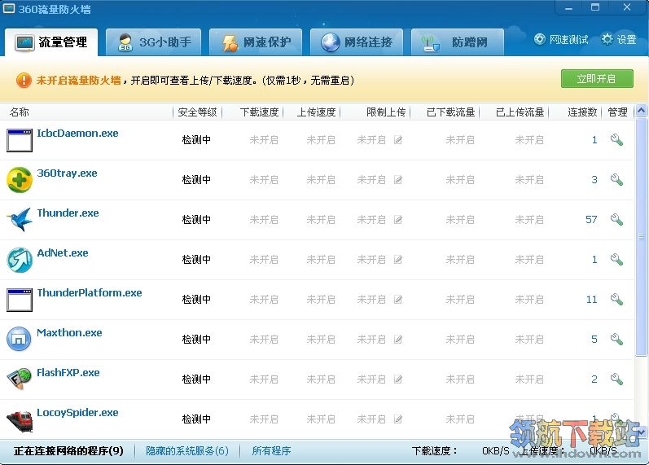Click the IcbcDaemon.exe program icon
The height and width of the screenshot is (465, 649).
point(20,140)
